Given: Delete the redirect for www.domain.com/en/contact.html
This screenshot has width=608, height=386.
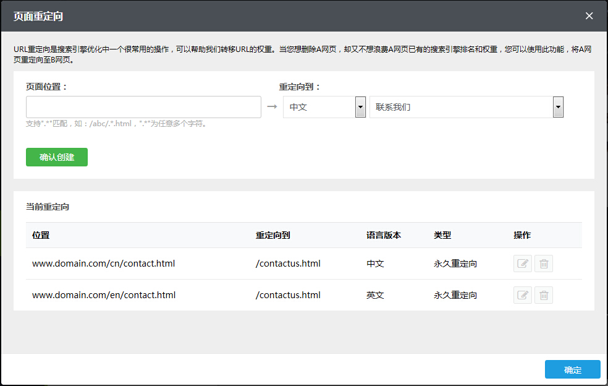Looking at the screenshot, I should (544, 294).
